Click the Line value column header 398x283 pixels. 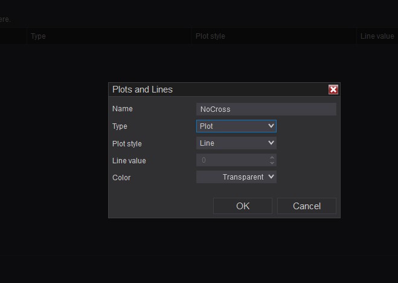377,36
